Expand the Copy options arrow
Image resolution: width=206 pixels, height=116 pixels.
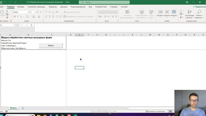[9, 14]
